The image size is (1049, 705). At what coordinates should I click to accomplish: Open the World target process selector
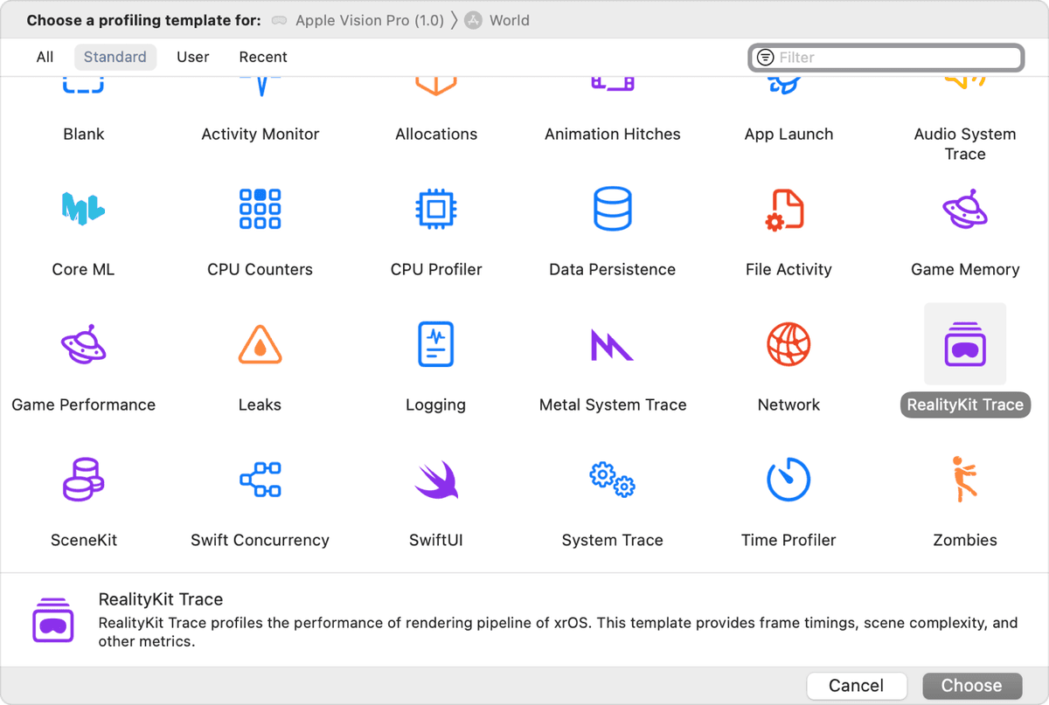coord(497,20)
